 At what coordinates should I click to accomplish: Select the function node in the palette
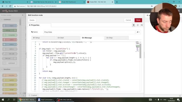pos(10,75)
